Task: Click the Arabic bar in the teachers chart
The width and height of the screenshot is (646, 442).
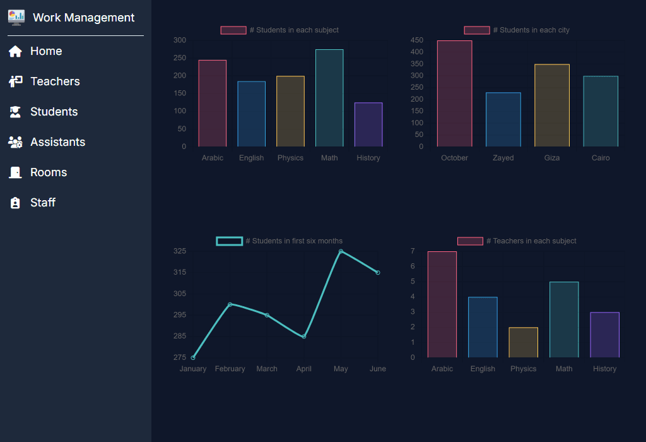Action: click(x=442, y=303)
